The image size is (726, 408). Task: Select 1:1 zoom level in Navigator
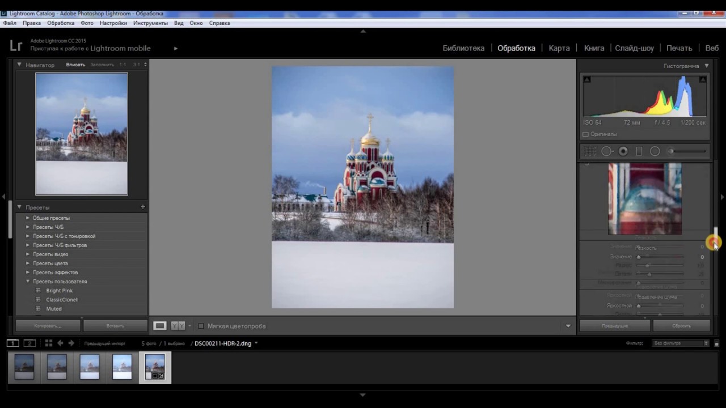[x=123, y=65]
